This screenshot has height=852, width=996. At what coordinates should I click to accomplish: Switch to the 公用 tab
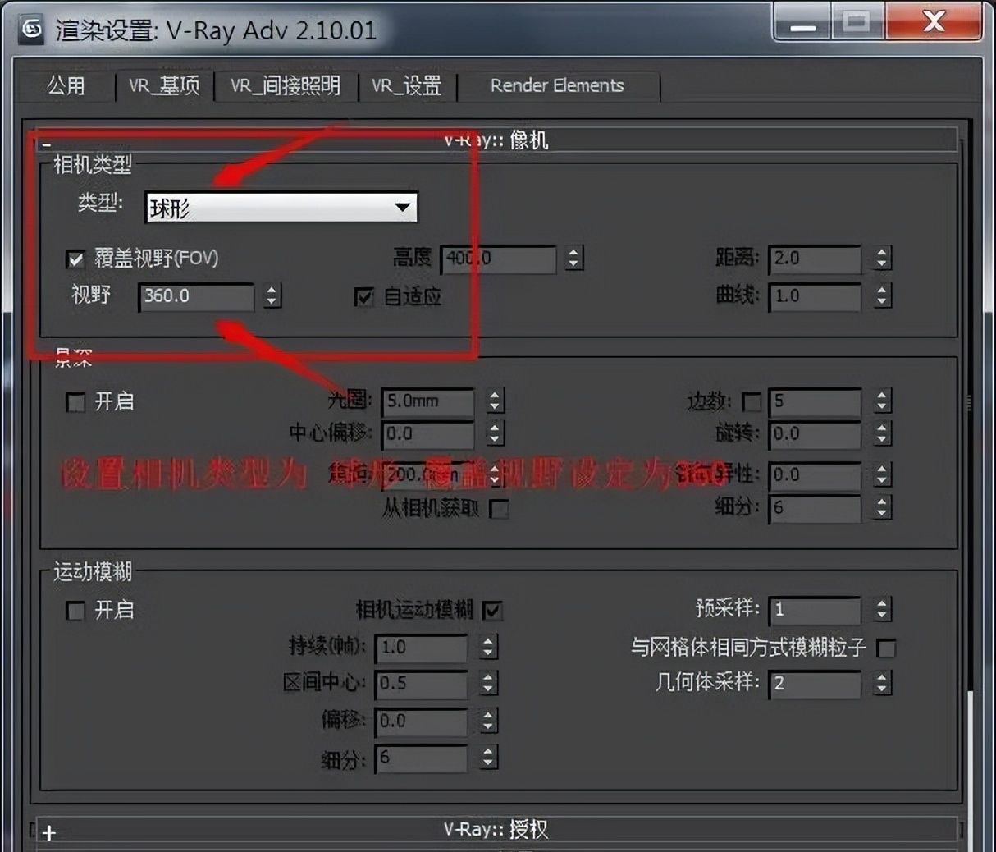66,85
